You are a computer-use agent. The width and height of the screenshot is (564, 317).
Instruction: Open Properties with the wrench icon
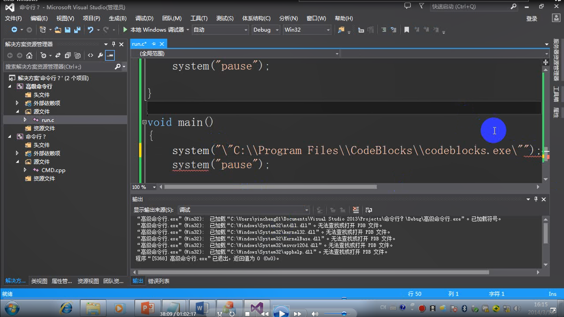coord(100,55)
